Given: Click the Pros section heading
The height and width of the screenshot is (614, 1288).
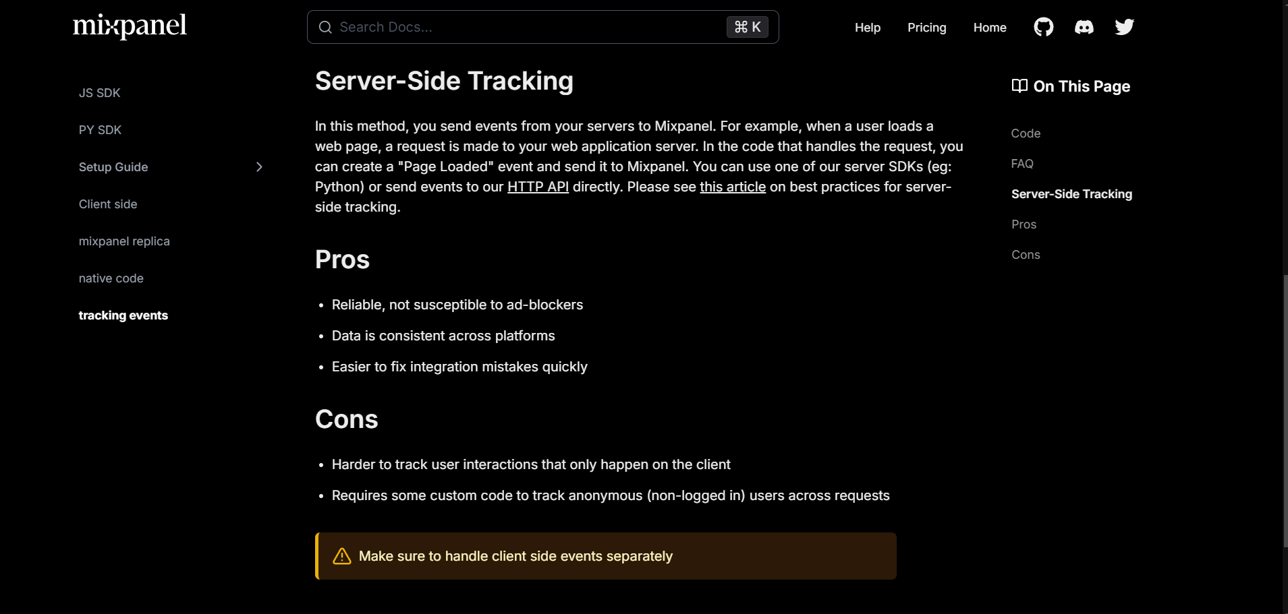Looking at the screenshot, I should pos(342,259).
